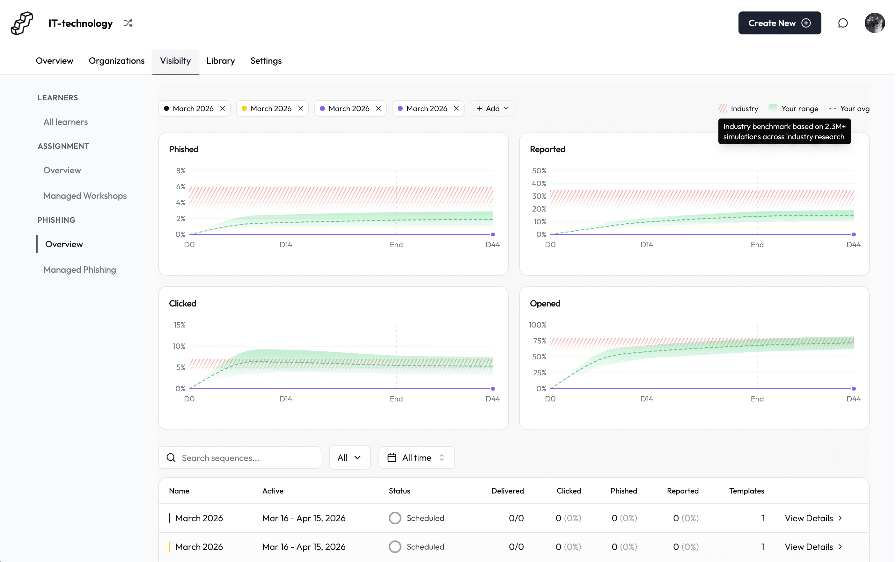Click the profile avatar picture

875,23
